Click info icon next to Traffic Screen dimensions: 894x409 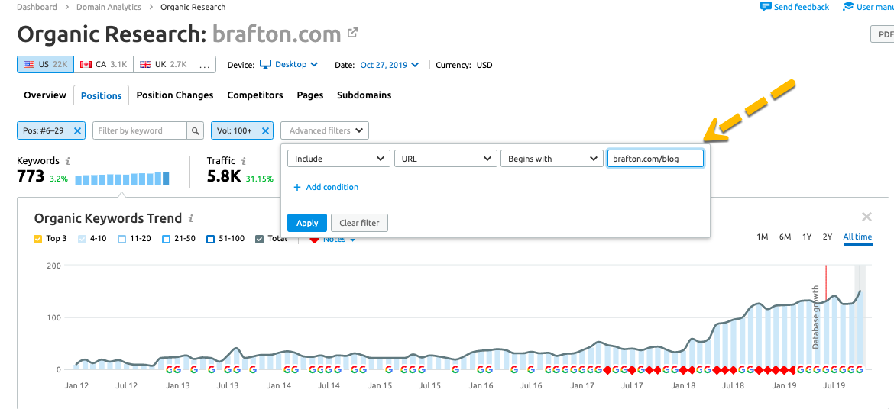coord(244,161)
